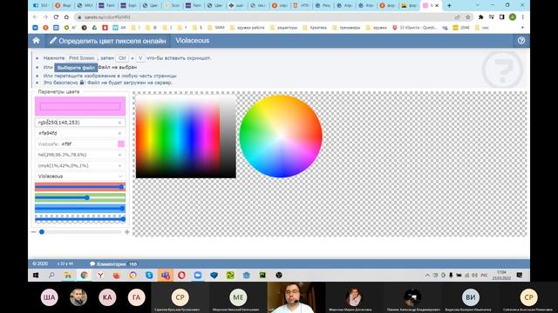Open Yandex browser from the taskbar
The width and height of the screenshot is (558, 313).
click(x=100, y=275)
